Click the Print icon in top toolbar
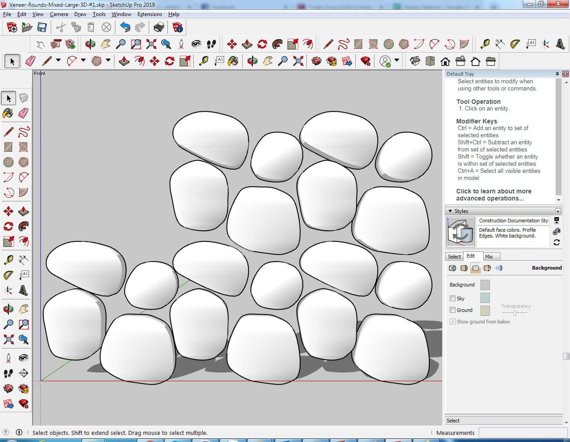This screenshot has height=442, width=570. coord(159,28)
